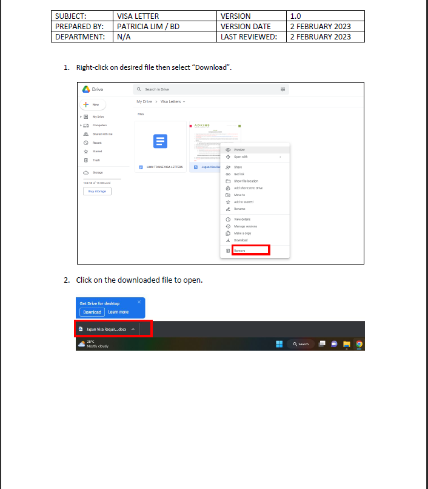
Task: Open the Storage section with cloud icon
Action: 93,172
